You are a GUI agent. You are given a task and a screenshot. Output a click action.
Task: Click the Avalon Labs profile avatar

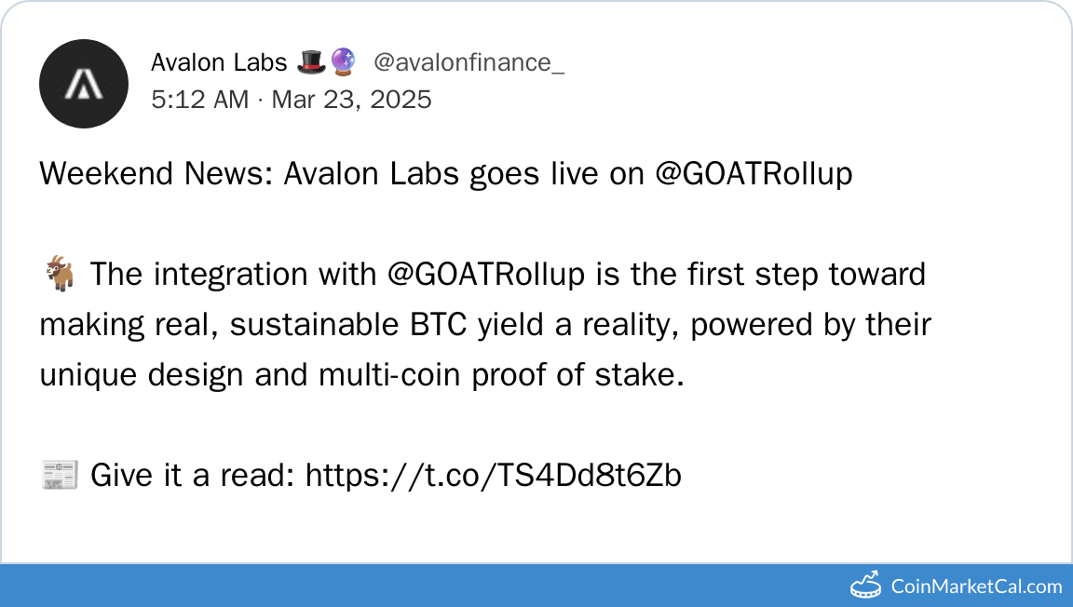(83, 83)
